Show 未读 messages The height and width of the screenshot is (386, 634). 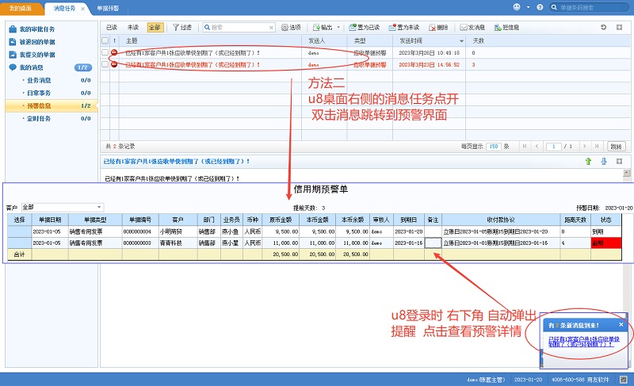coord(133,28)
